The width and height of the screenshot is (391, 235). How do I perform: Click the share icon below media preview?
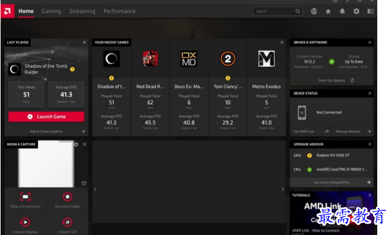tap(84, 184)
